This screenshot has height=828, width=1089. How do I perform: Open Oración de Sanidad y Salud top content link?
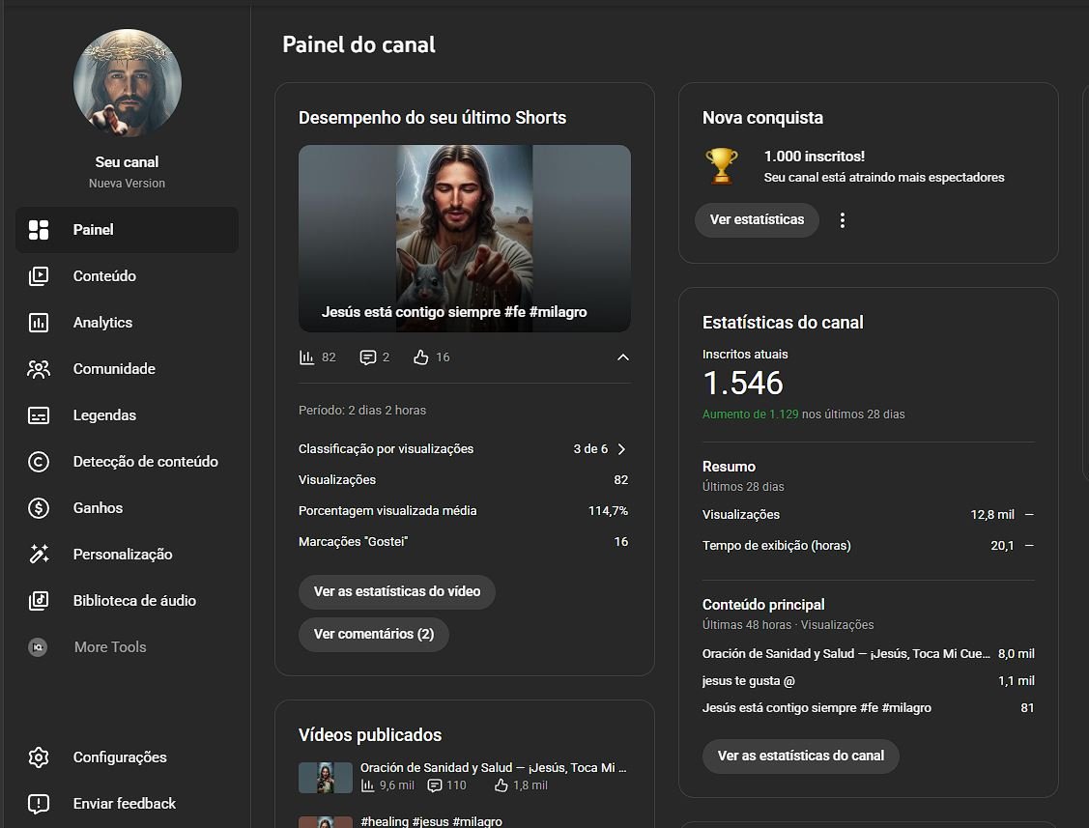845,654
